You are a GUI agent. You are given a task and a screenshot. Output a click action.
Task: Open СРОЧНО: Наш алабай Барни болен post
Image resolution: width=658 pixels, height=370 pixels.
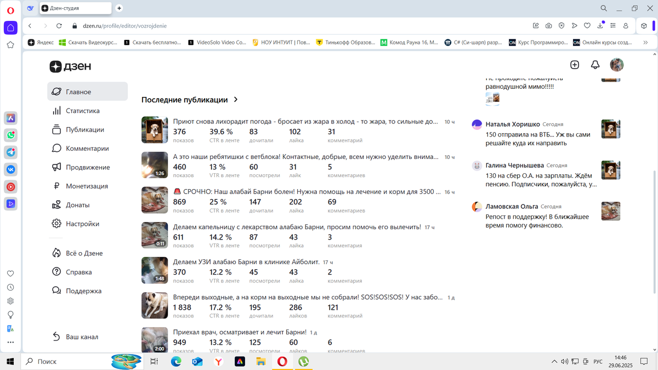pos(307,192)
